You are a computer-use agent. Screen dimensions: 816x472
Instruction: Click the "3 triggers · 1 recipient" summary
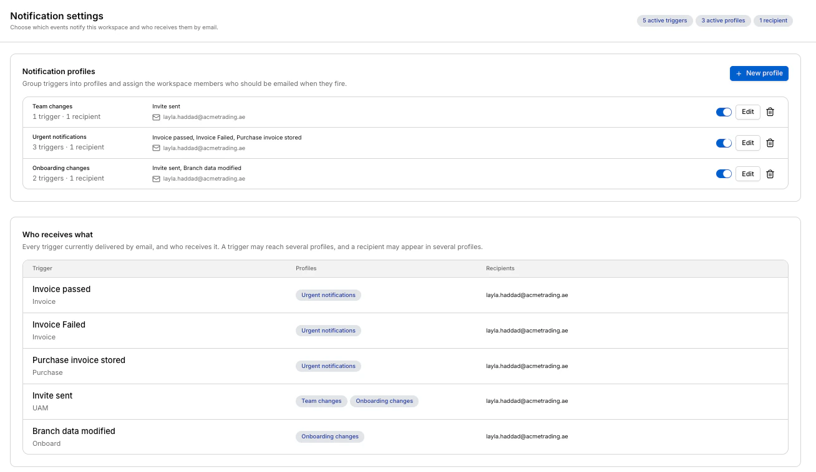[x=69, y=148]
